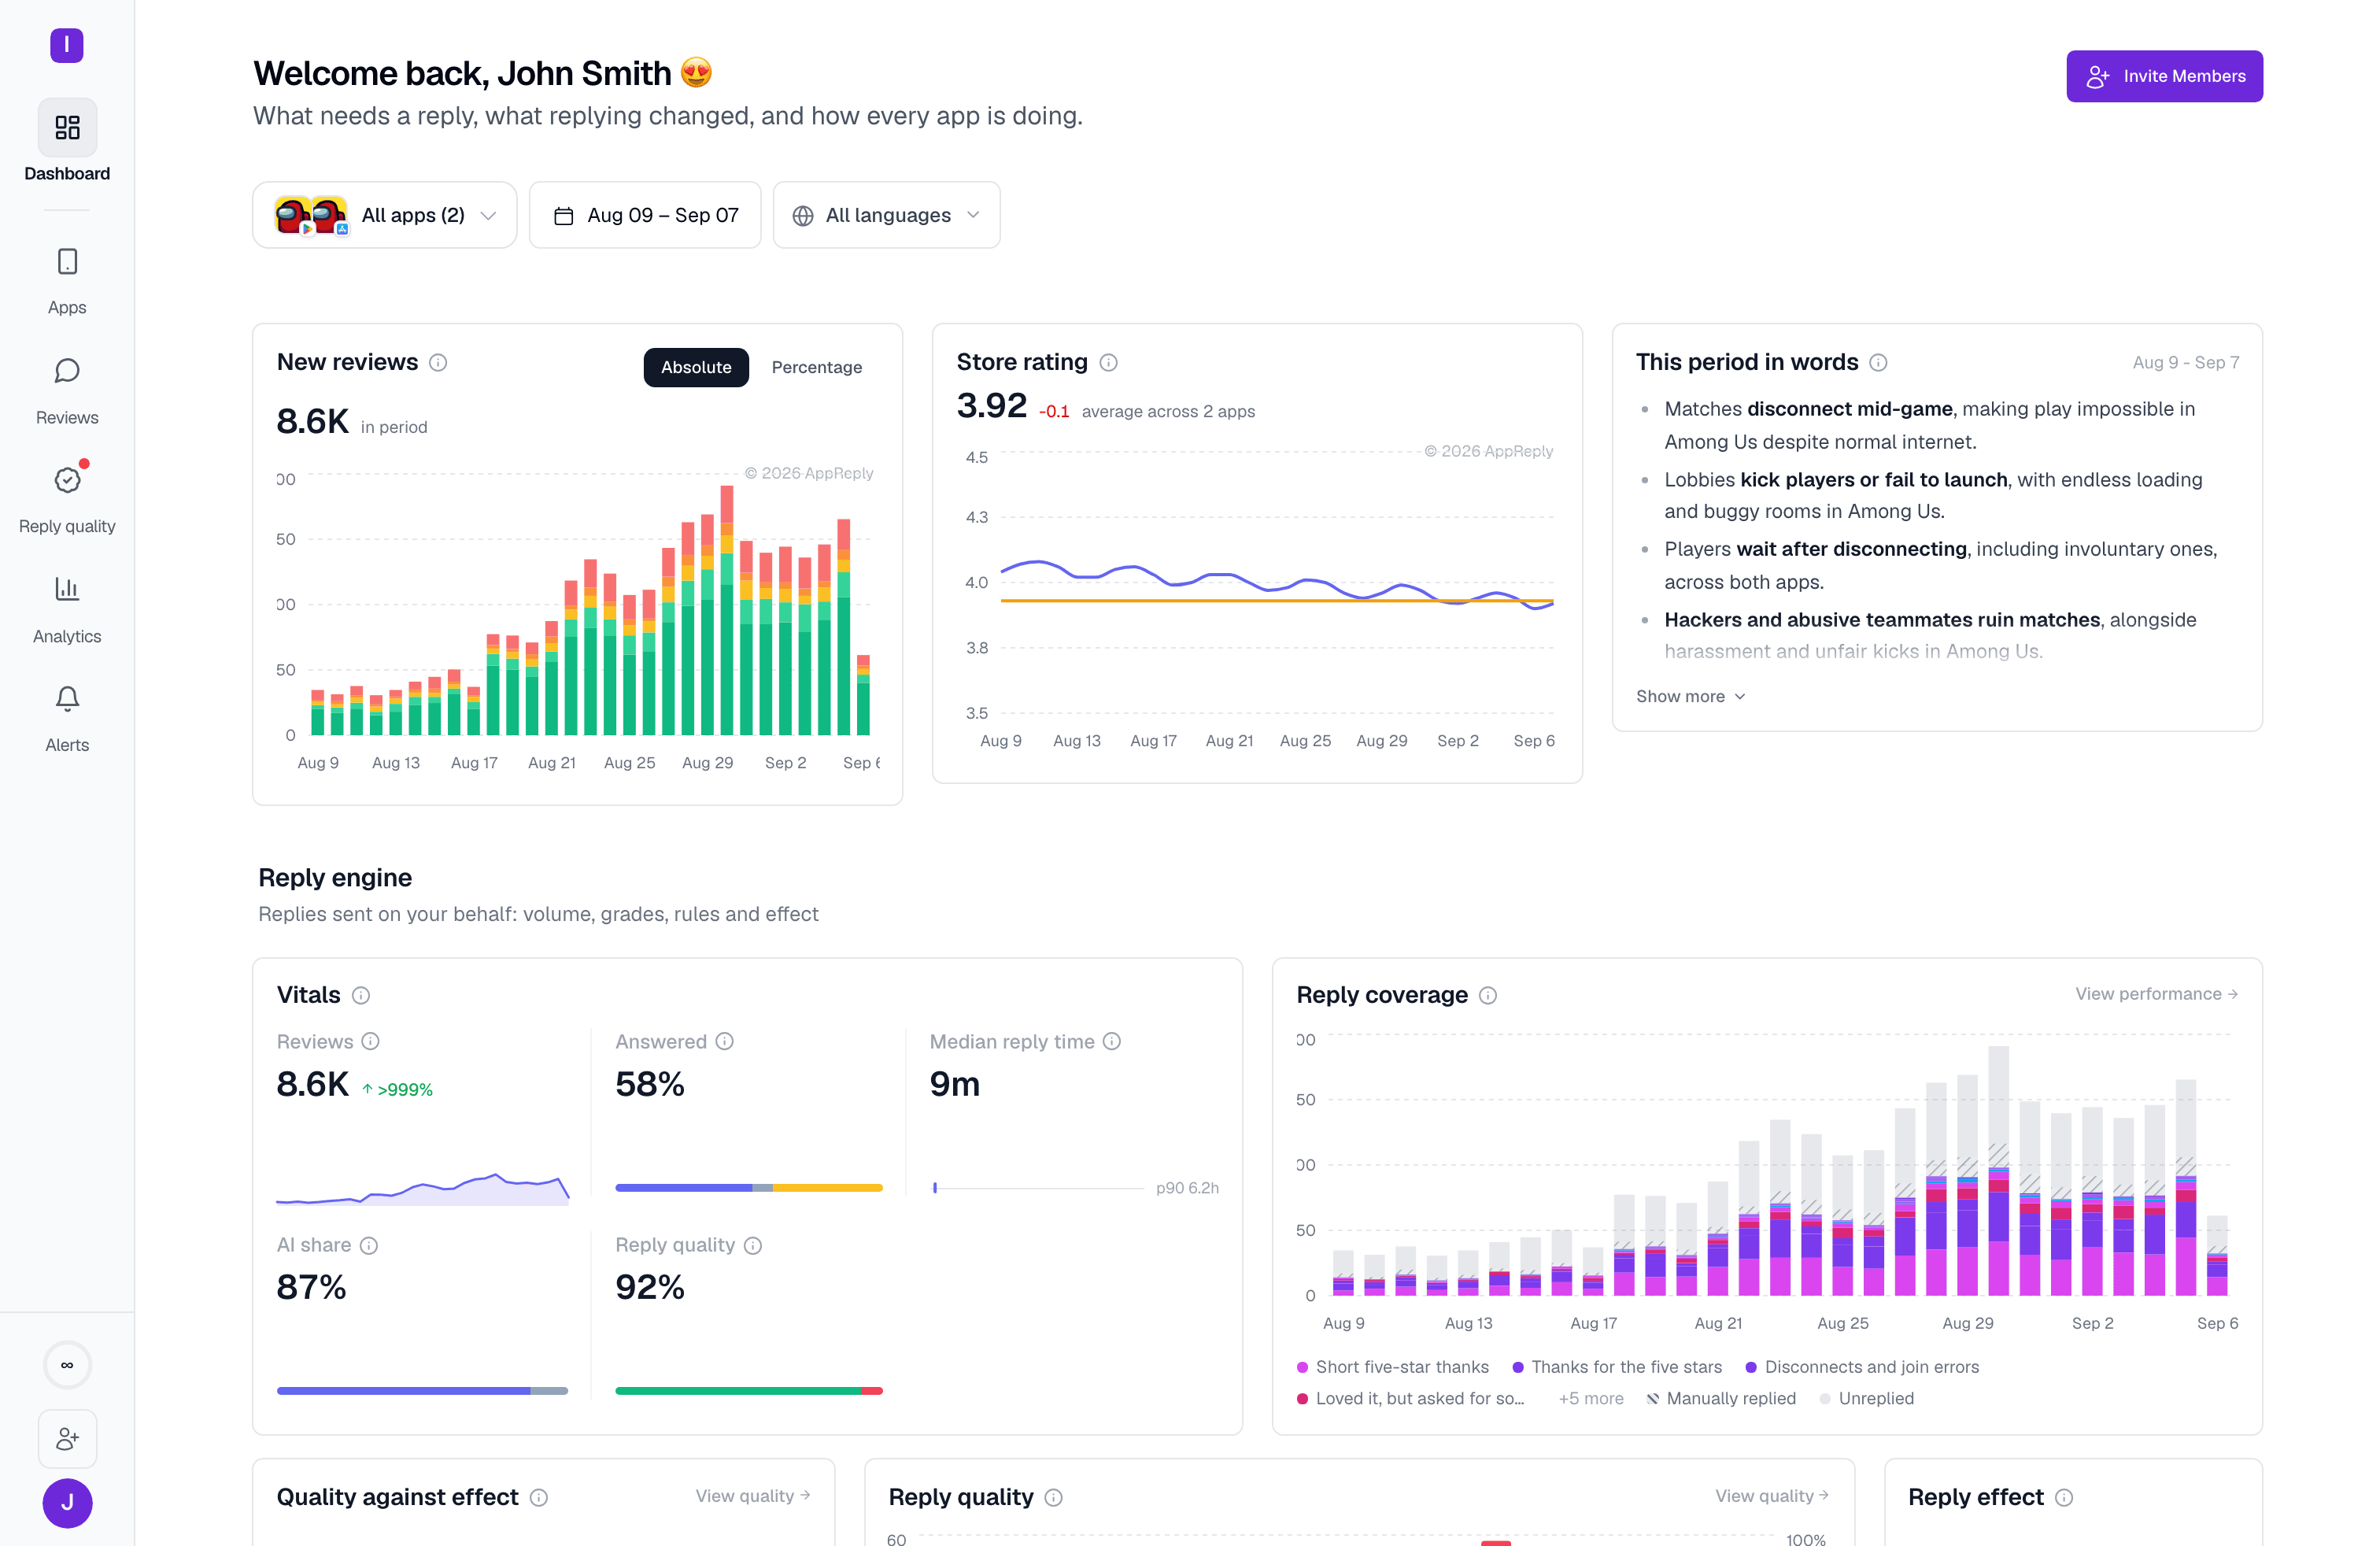Switch New reviews chart to Absolute
2380x1546 pixels.
(696, 367)
